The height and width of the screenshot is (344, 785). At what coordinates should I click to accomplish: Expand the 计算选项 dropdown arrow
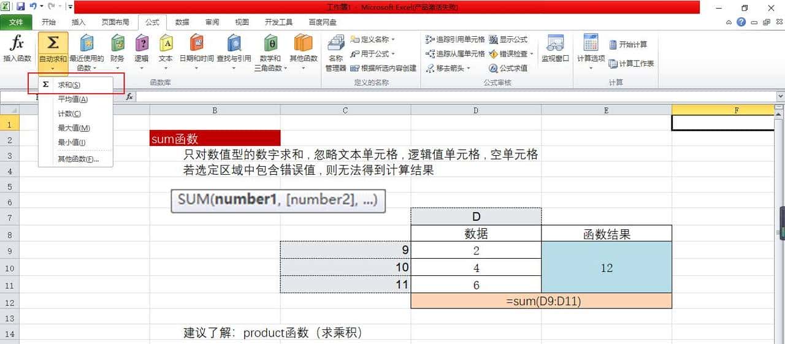click(x=591, y=68)
